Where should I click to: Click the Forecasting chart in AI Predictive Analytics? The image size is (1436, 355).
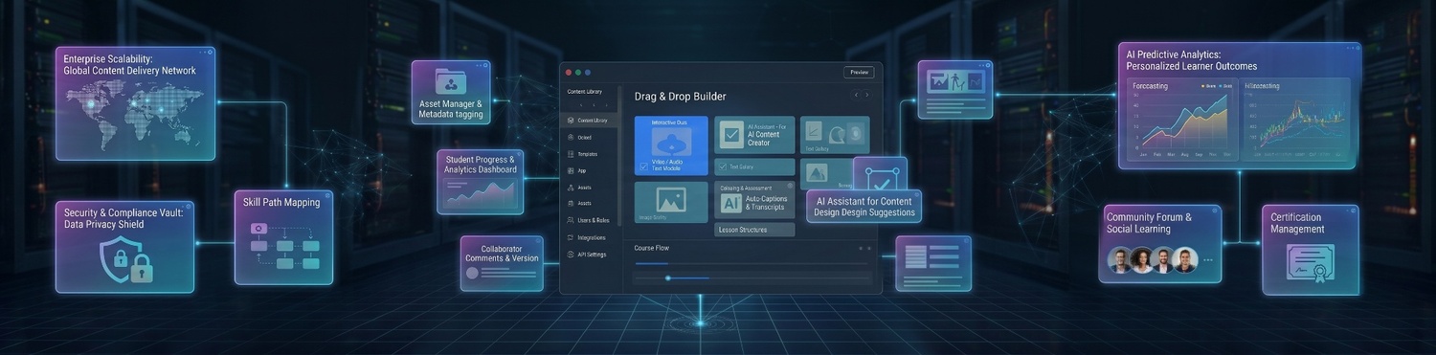click(1183, 119)
